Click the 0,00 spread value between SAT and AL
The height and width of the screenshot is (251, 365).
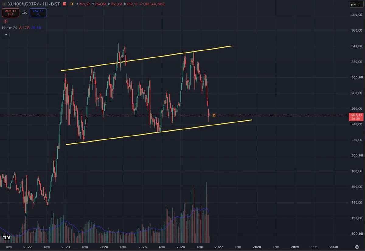tap(24, 13)
